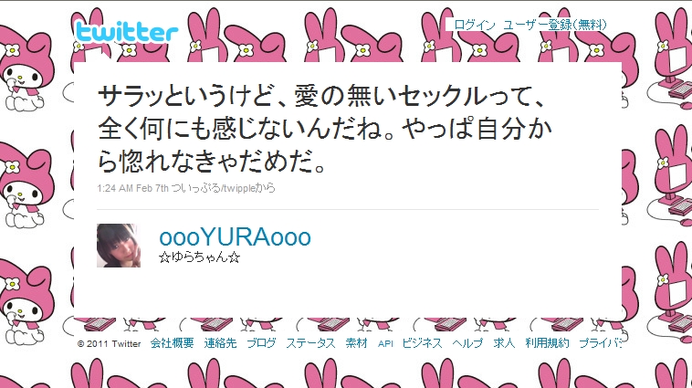The image size is (692, 388).
Task: Open ステータス footer link
Action: click(310, 343)
